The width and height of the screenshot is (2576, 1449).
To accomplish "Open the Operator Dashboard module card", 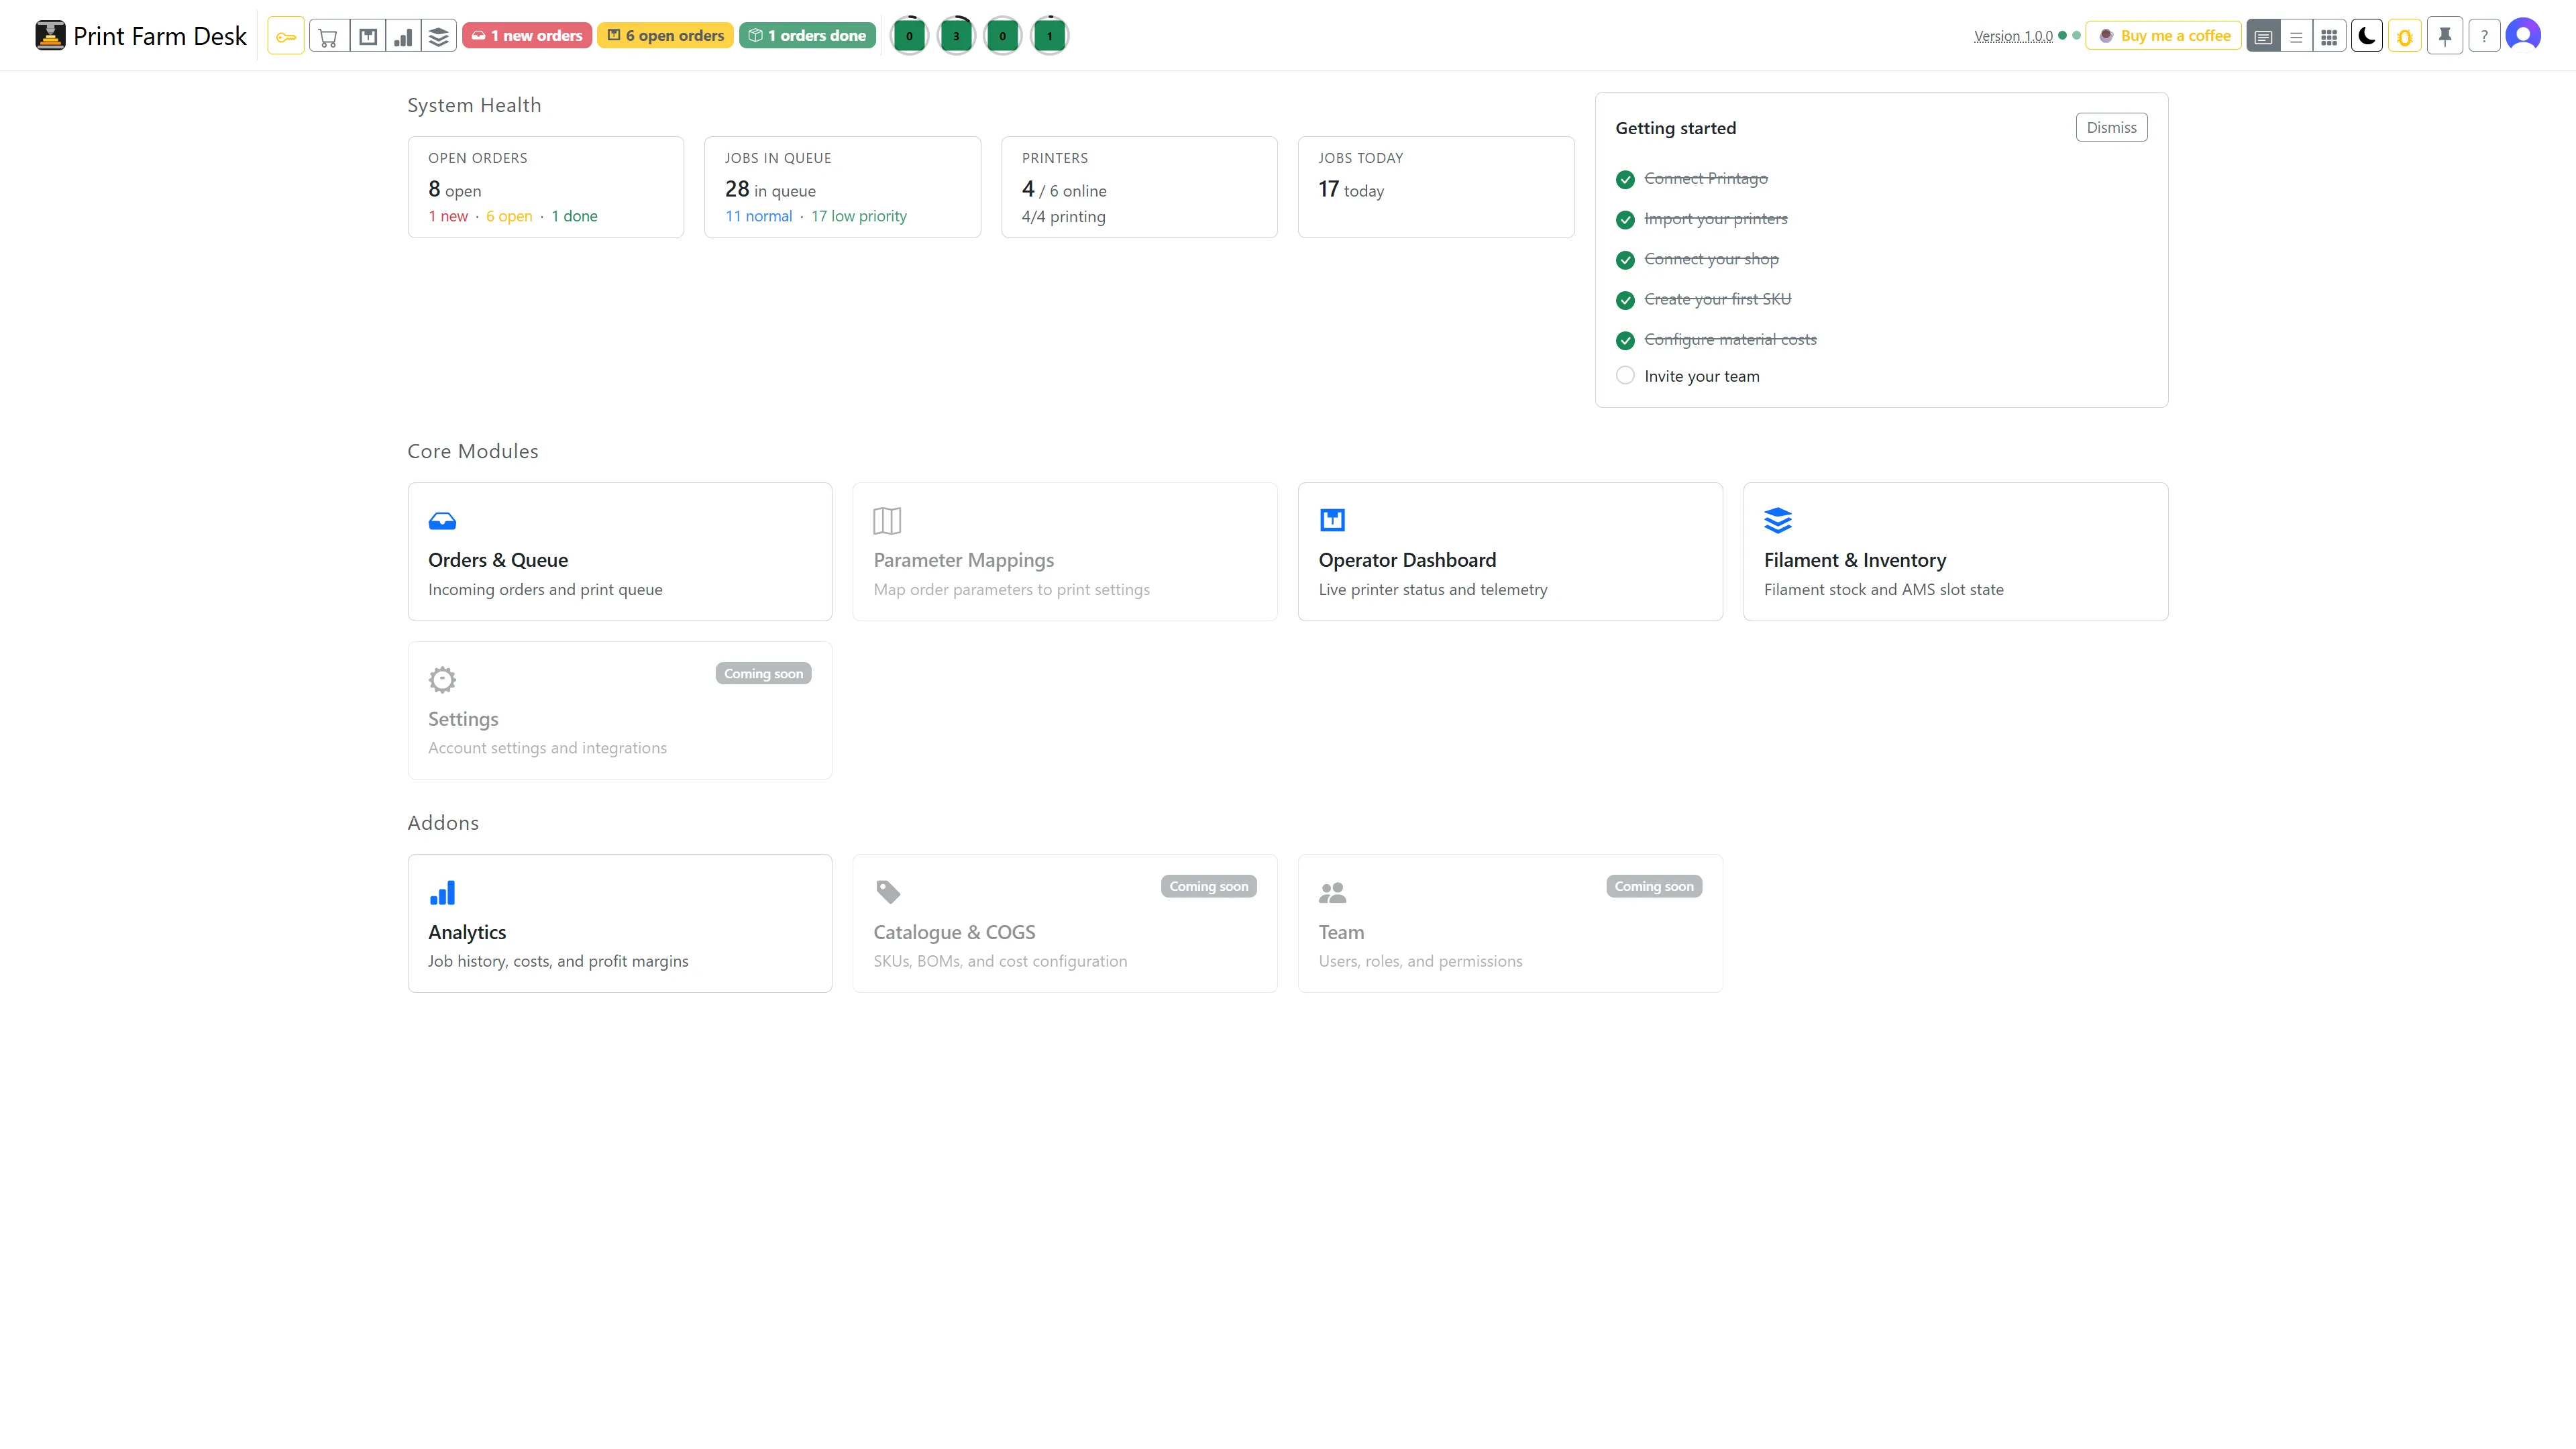I will click(1510, 551).
